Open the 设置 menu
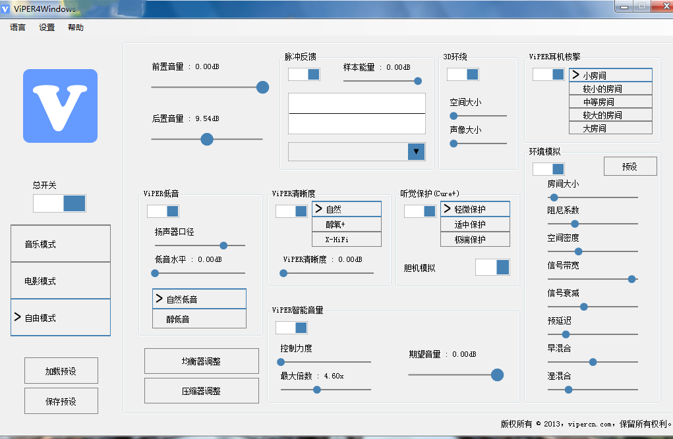The width and height of the screenshot is (673, 439). click(x=47, y=28)
